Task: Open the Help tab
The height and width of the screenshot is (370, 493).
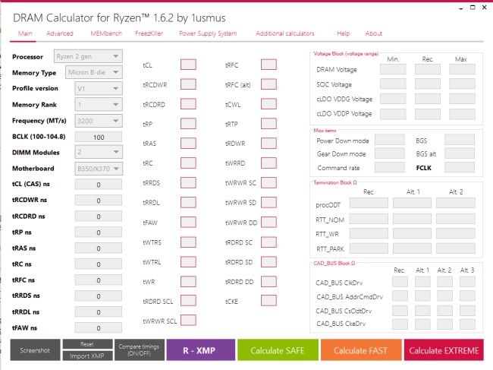Action: pyautogui.click(x=344, y=33)
